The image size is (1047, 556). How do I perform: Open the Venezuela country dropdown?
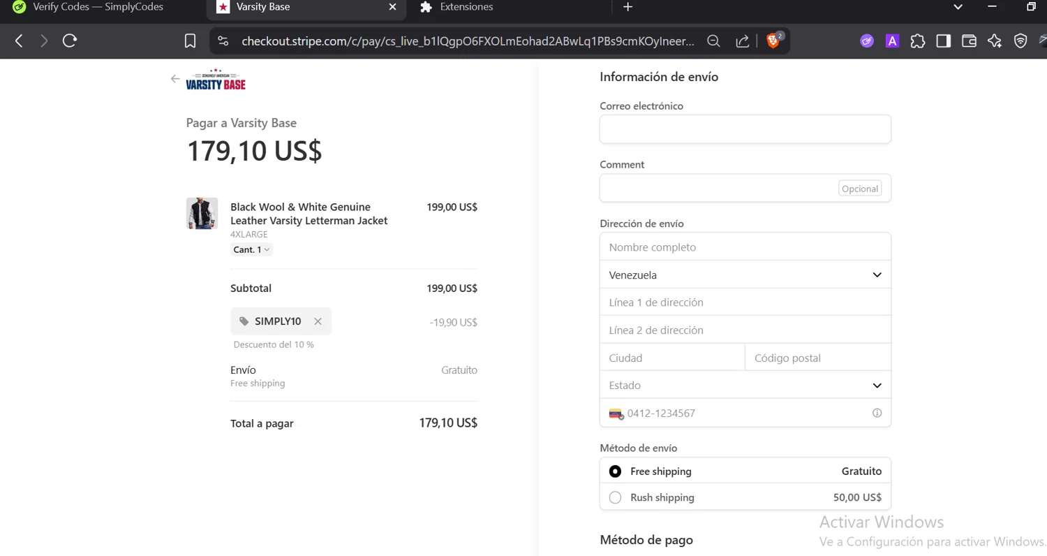click(x=745, y=275)
